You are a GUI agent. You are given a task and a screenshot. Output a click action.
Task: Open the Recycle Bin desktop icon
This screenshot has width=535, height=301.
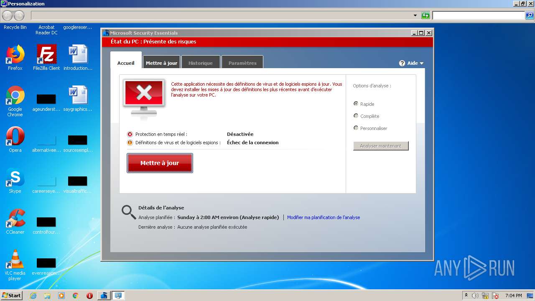[x=15, y=27]
